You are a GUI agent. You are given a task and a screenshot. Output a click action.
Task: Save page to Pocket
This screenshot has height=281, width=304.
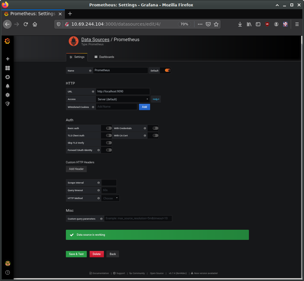208,24
